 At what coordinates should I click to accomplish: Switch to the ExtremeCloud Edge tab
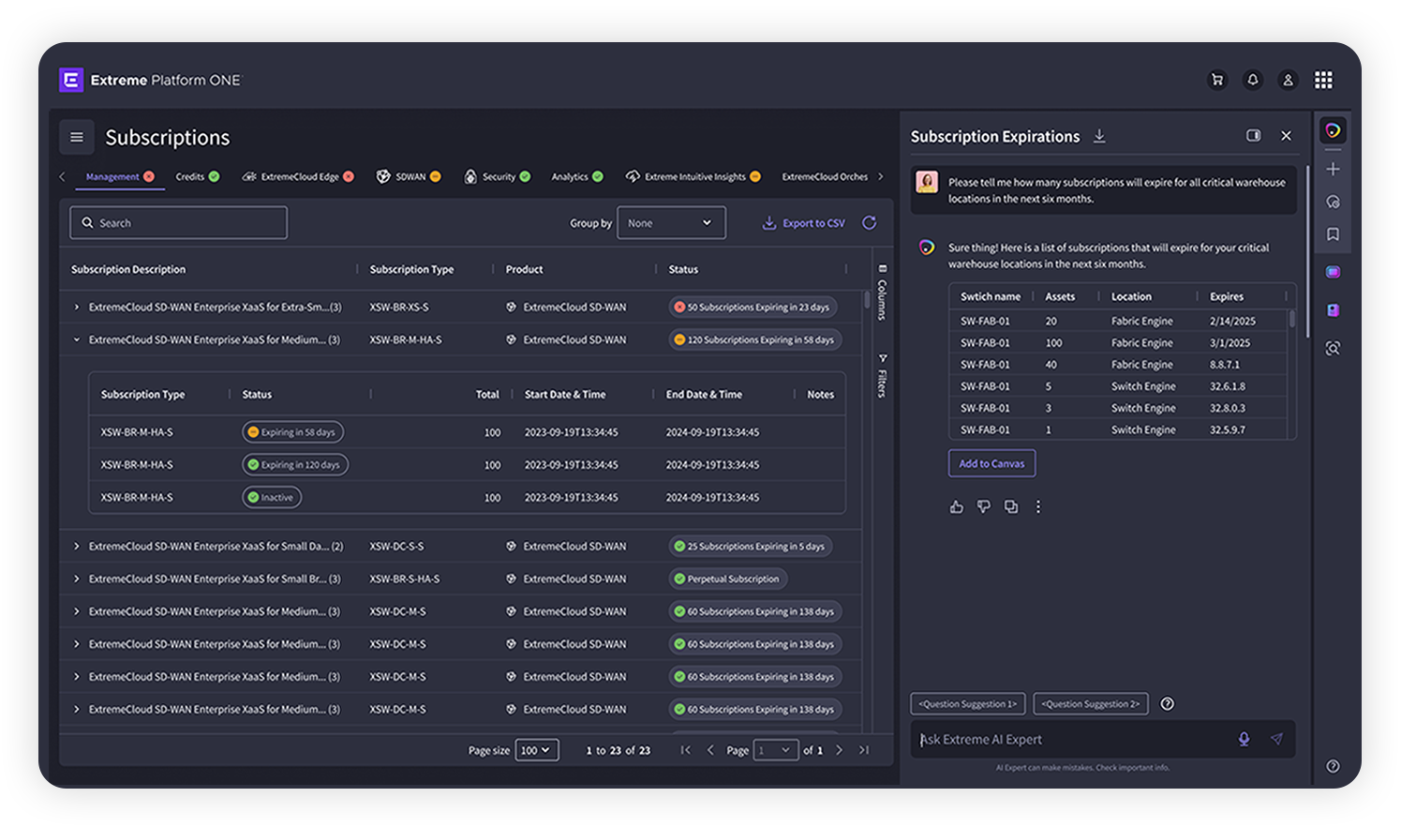298,177
